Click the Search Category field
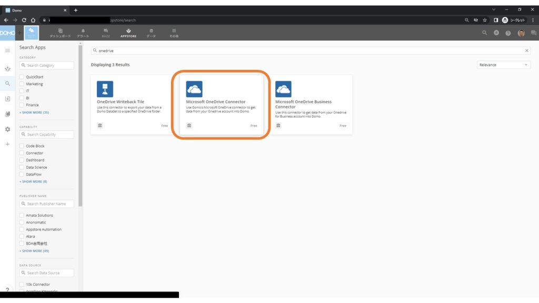 (47, 65)
